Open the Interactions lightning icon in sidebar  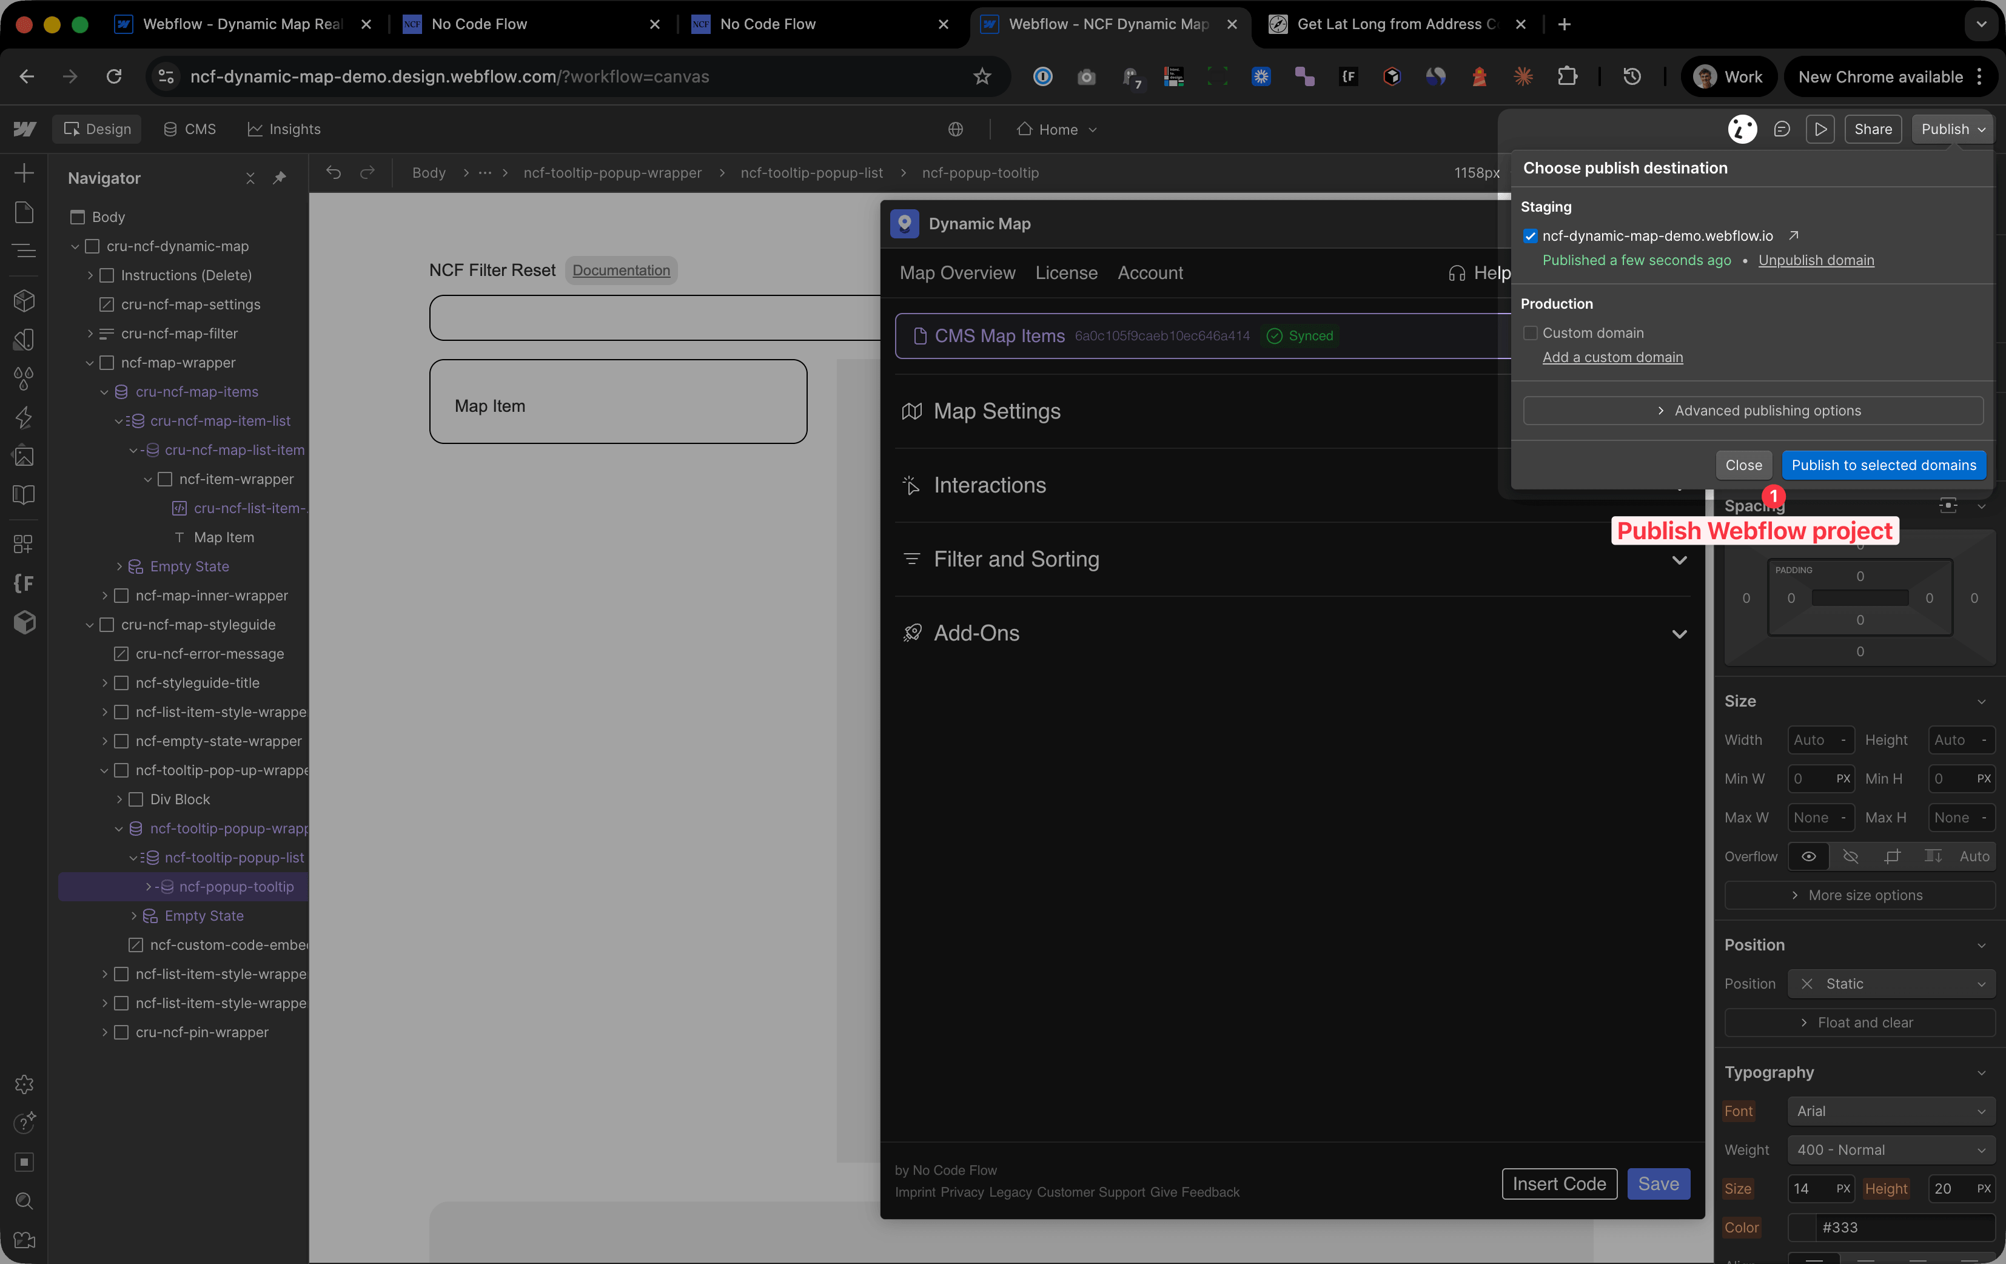tap(24, 417)
